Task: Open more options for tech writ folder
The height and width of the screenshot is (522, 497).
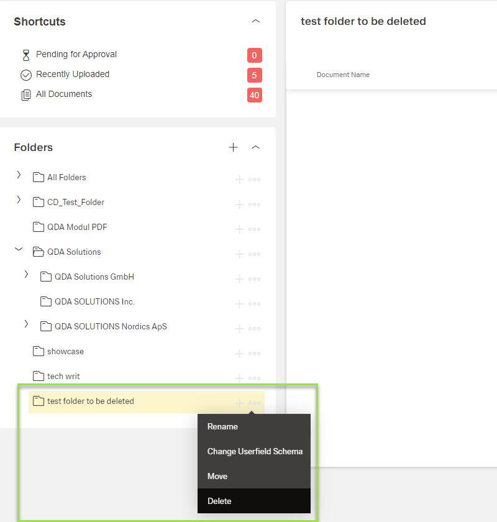Action: (254, 378)
